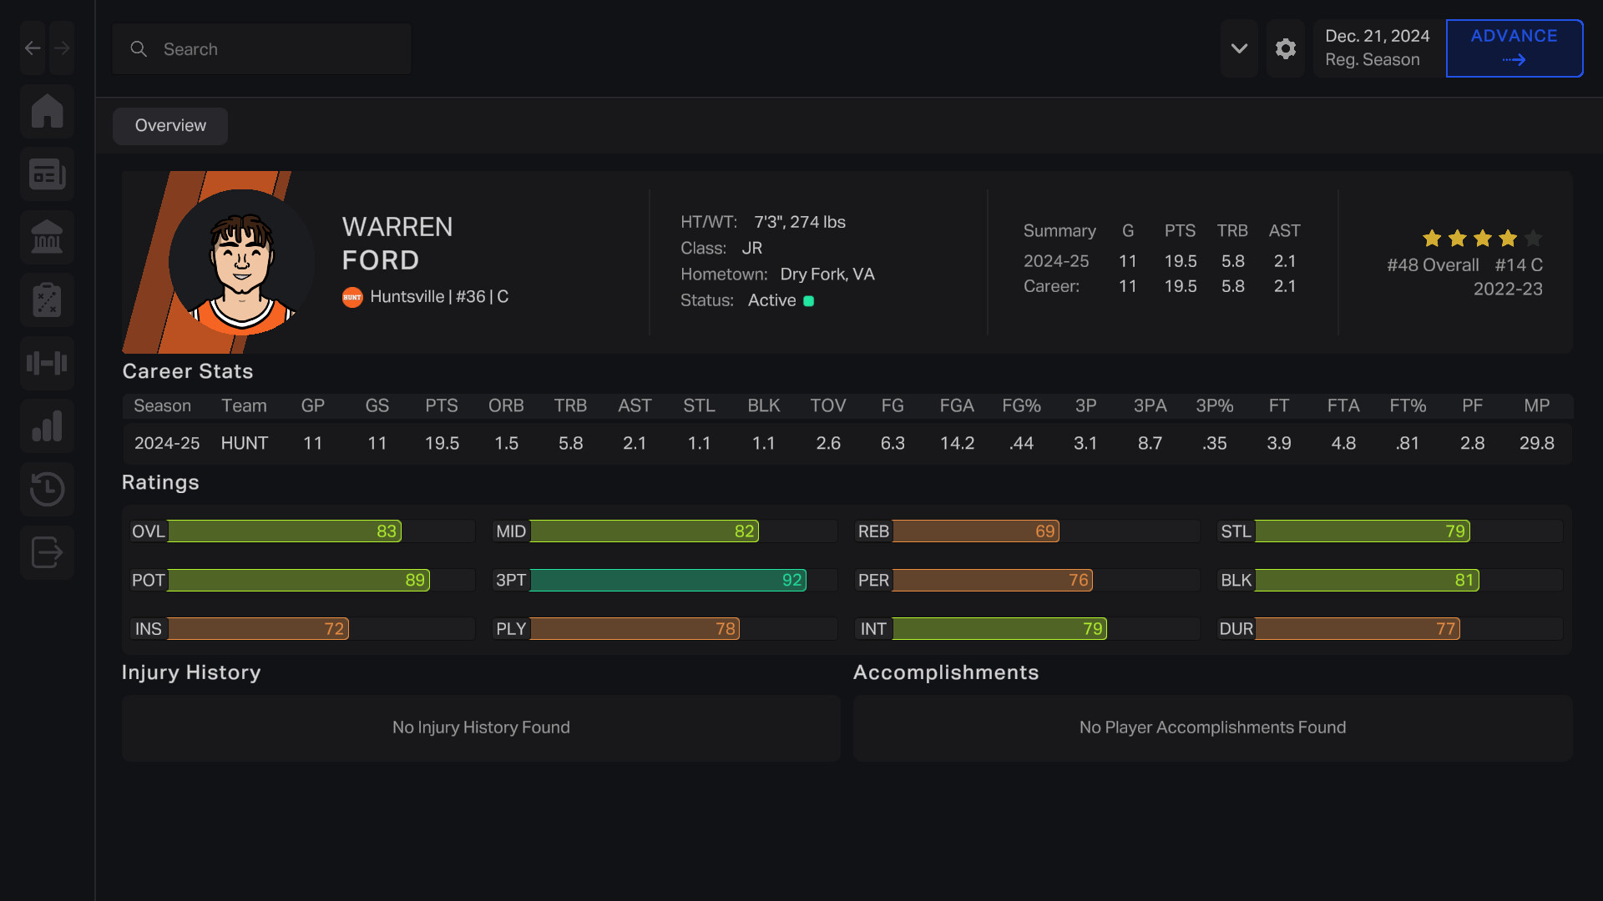This screenshot has width=1603, height=901.
Task: View statistics via bar chart icon
Action: click(x=47, y=425)
